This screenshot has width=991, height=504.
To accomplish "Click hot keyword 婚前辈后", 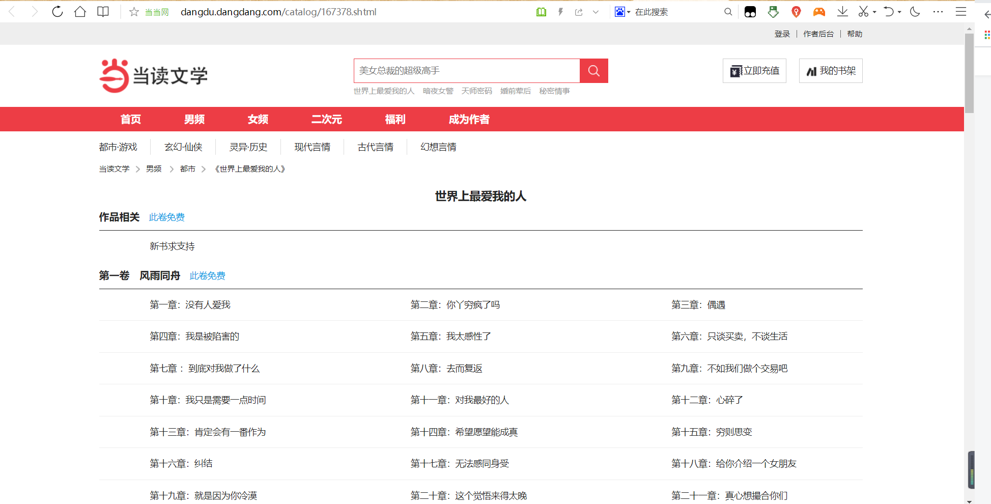I will [516, 91].
